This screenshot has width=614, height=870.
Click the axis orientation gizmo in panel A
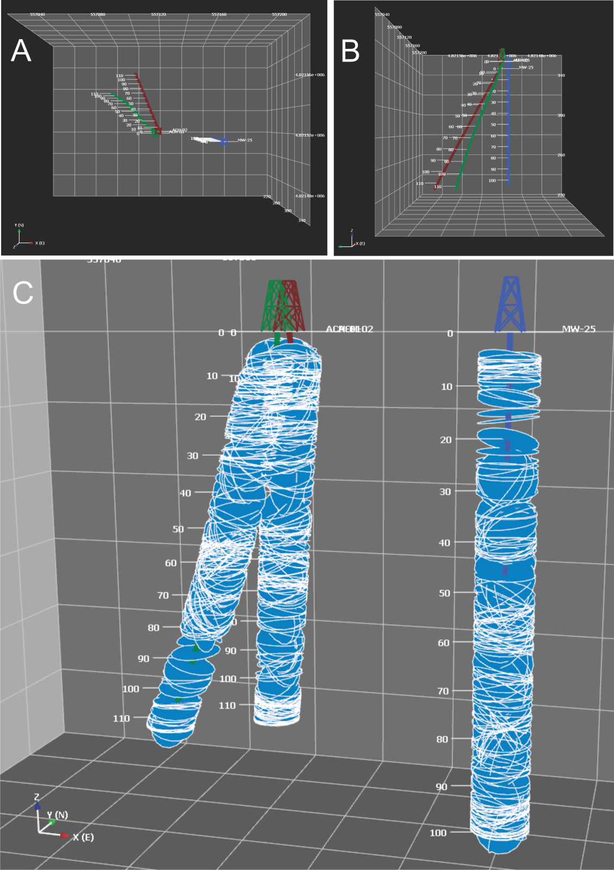[22, 238]
